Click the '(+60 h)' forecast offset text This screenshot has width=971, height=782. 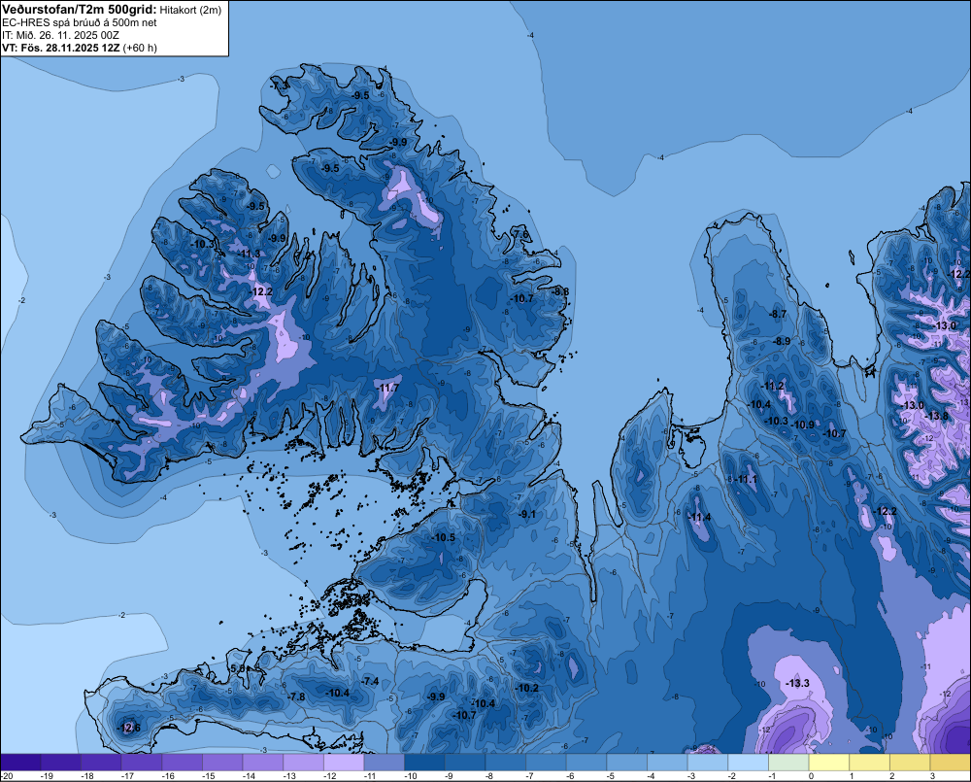coord(140,48)
